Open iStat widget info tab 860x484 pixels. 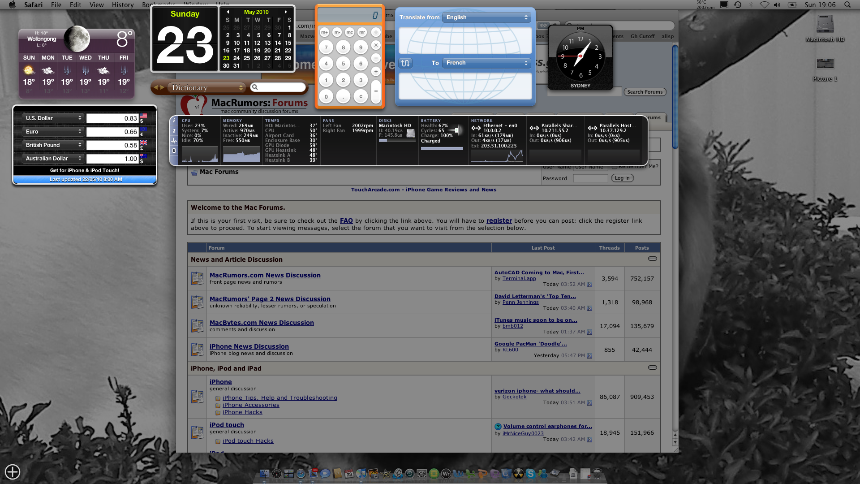[x=174, y=121]
